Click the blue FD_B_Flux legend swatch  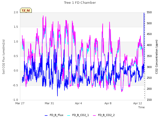point(46,115)
